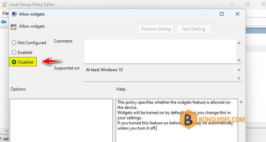Maximize the Local Group Policy Editor window
This screenshot has height=142, width=266.
248,4
